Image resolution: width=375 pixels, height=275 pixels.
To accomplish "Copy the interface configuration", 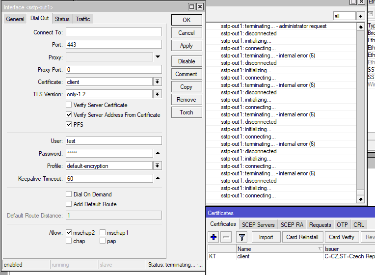I will (x=187, y=86).
